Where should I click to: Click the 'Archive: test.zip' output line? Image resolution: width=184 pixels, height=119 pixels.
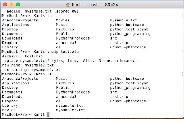click(x=22, y=56)
